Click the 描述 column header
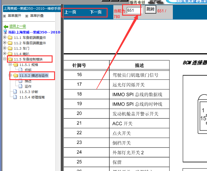The image size is (207, 171). click(139, 65)
